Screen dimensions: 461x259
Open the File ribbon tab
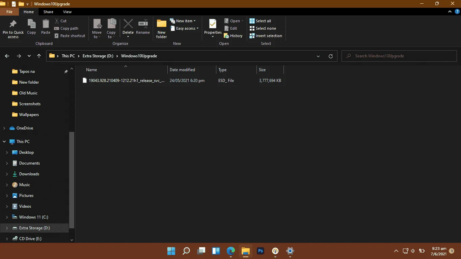point(9,12)
